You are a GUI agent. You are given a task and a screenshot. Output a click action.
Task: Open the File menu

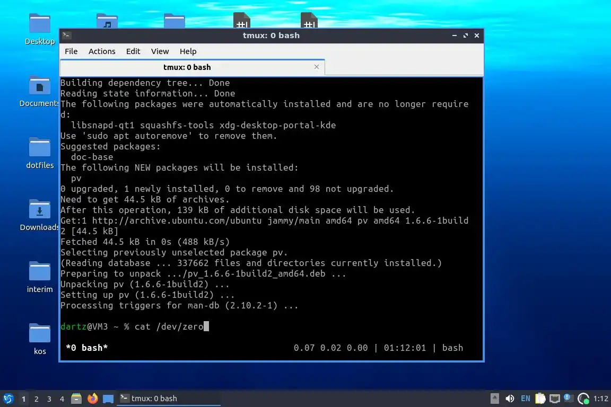pyautogui.click(x=71, y=51)
